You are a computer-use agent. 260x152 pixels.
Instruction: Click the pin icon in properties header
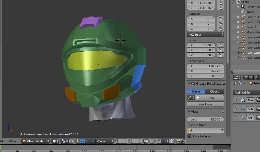[235, 83]
